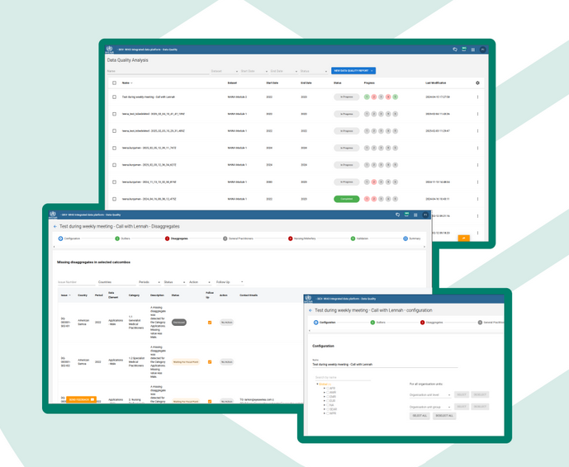The height and width of the screenshot is (467, 569).
Task: Go to the Outliers step in the configuration window
Action: (377, 323)
